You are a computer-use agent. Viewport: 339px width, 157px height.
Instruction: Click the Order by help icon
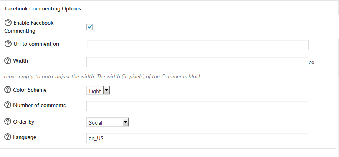coord(8,122)
